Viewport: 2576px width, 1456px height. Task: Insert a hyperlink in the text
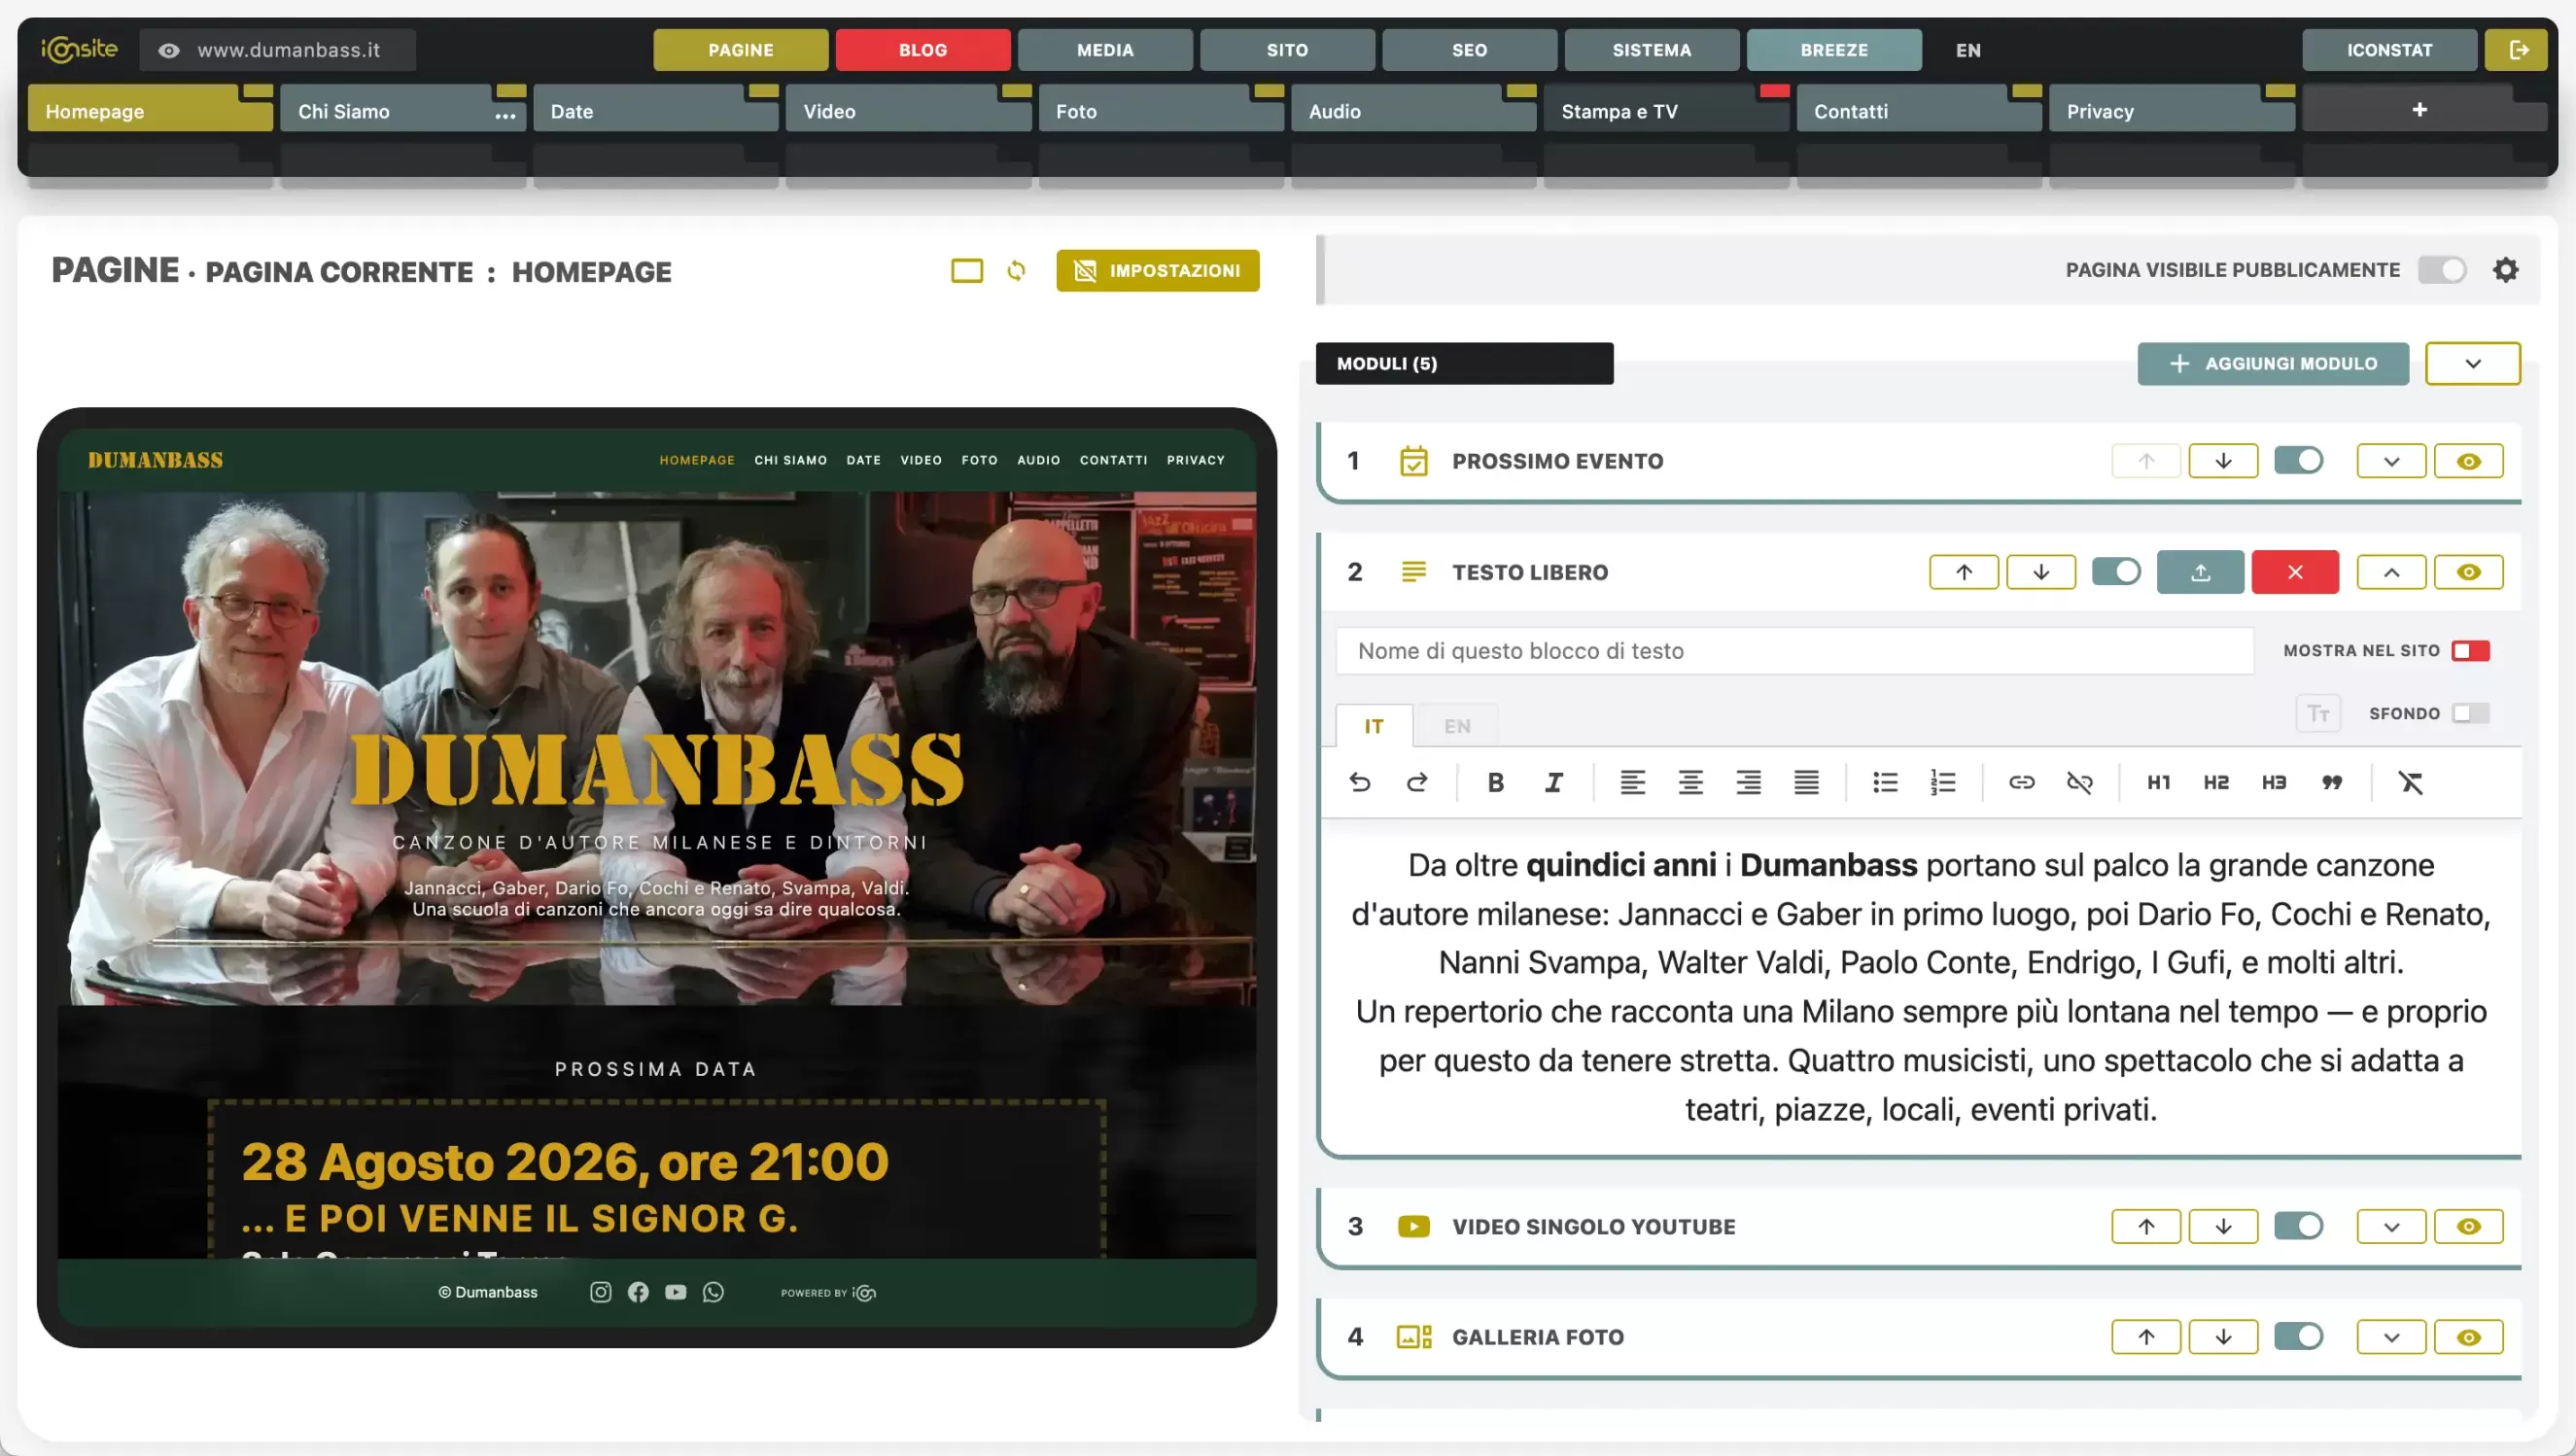click(2021, 782)
